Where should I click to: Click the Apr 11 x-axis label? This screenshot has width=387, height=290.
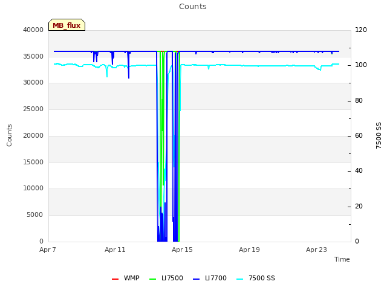pos(115,250)
